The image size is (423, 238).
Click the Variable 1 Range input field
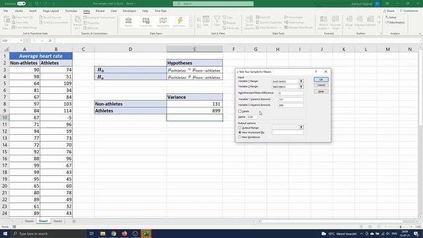coord(285,81)
